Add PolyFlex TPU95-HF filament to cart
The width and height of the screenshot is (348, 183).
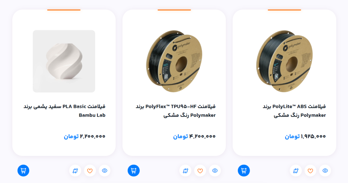[134, 170]
